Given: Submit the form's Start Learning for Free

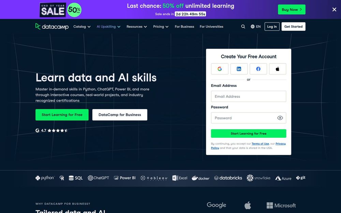Looking at the screenshot, I should tap(249, 134).
